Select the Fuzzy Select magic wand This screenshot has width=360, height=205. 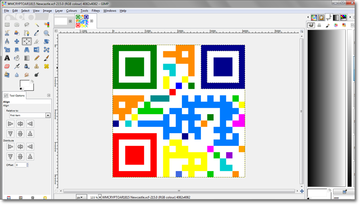click(x=37, y=25)
